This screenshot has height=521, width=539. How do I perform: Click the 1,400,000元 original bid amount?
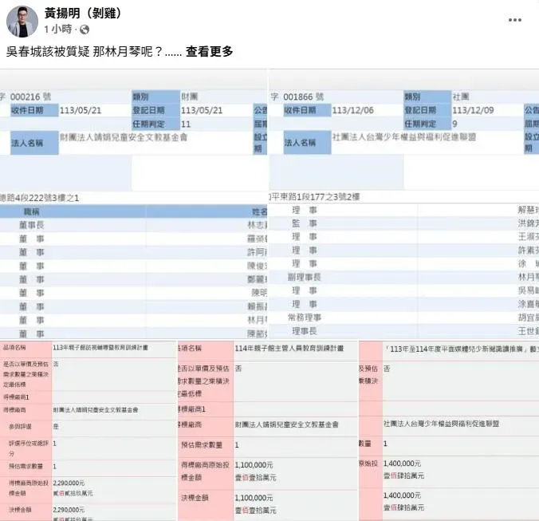[402, 464]
